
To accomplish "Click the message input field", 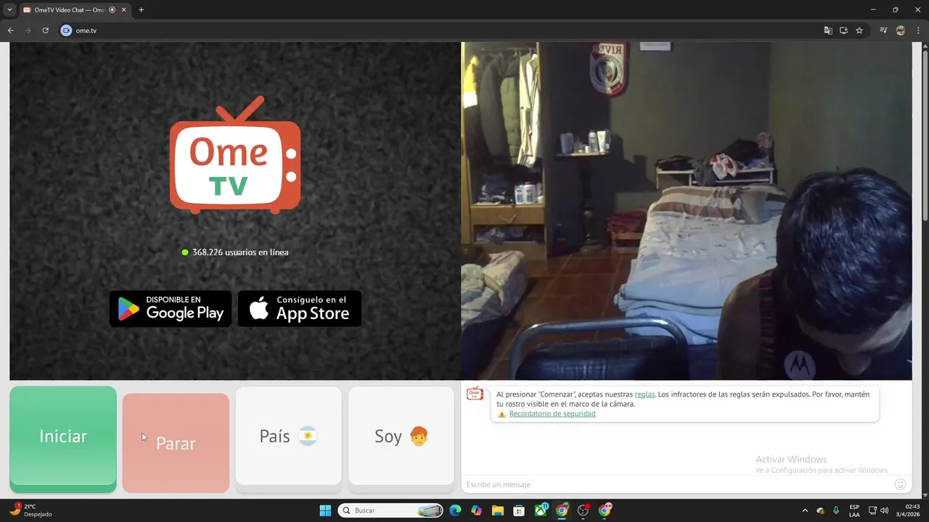I will (675, 484).
